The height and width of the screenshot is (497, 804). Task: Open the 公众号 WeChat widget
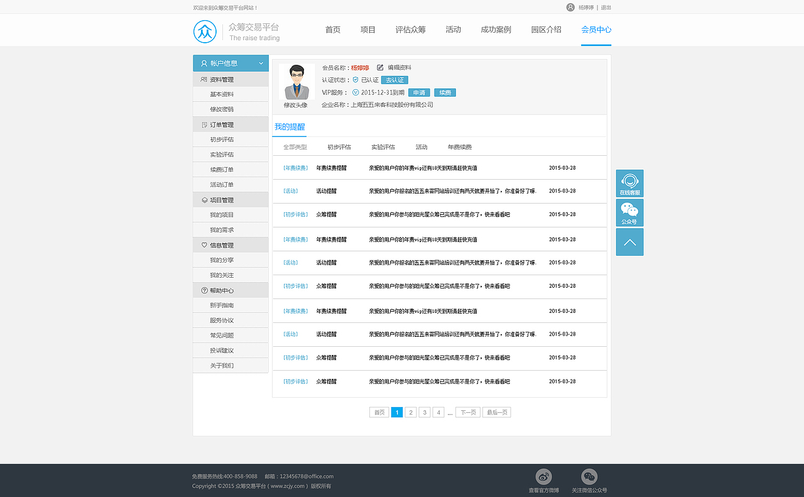pyautogui.click(x=629, y=213)
